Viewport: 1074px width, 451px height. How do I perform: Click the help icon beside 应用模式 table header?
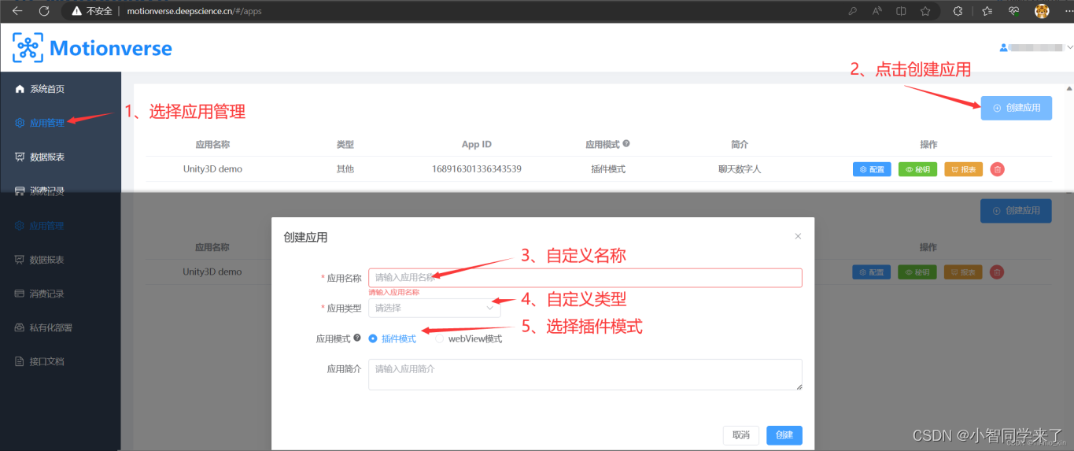[x=626, y=144]
